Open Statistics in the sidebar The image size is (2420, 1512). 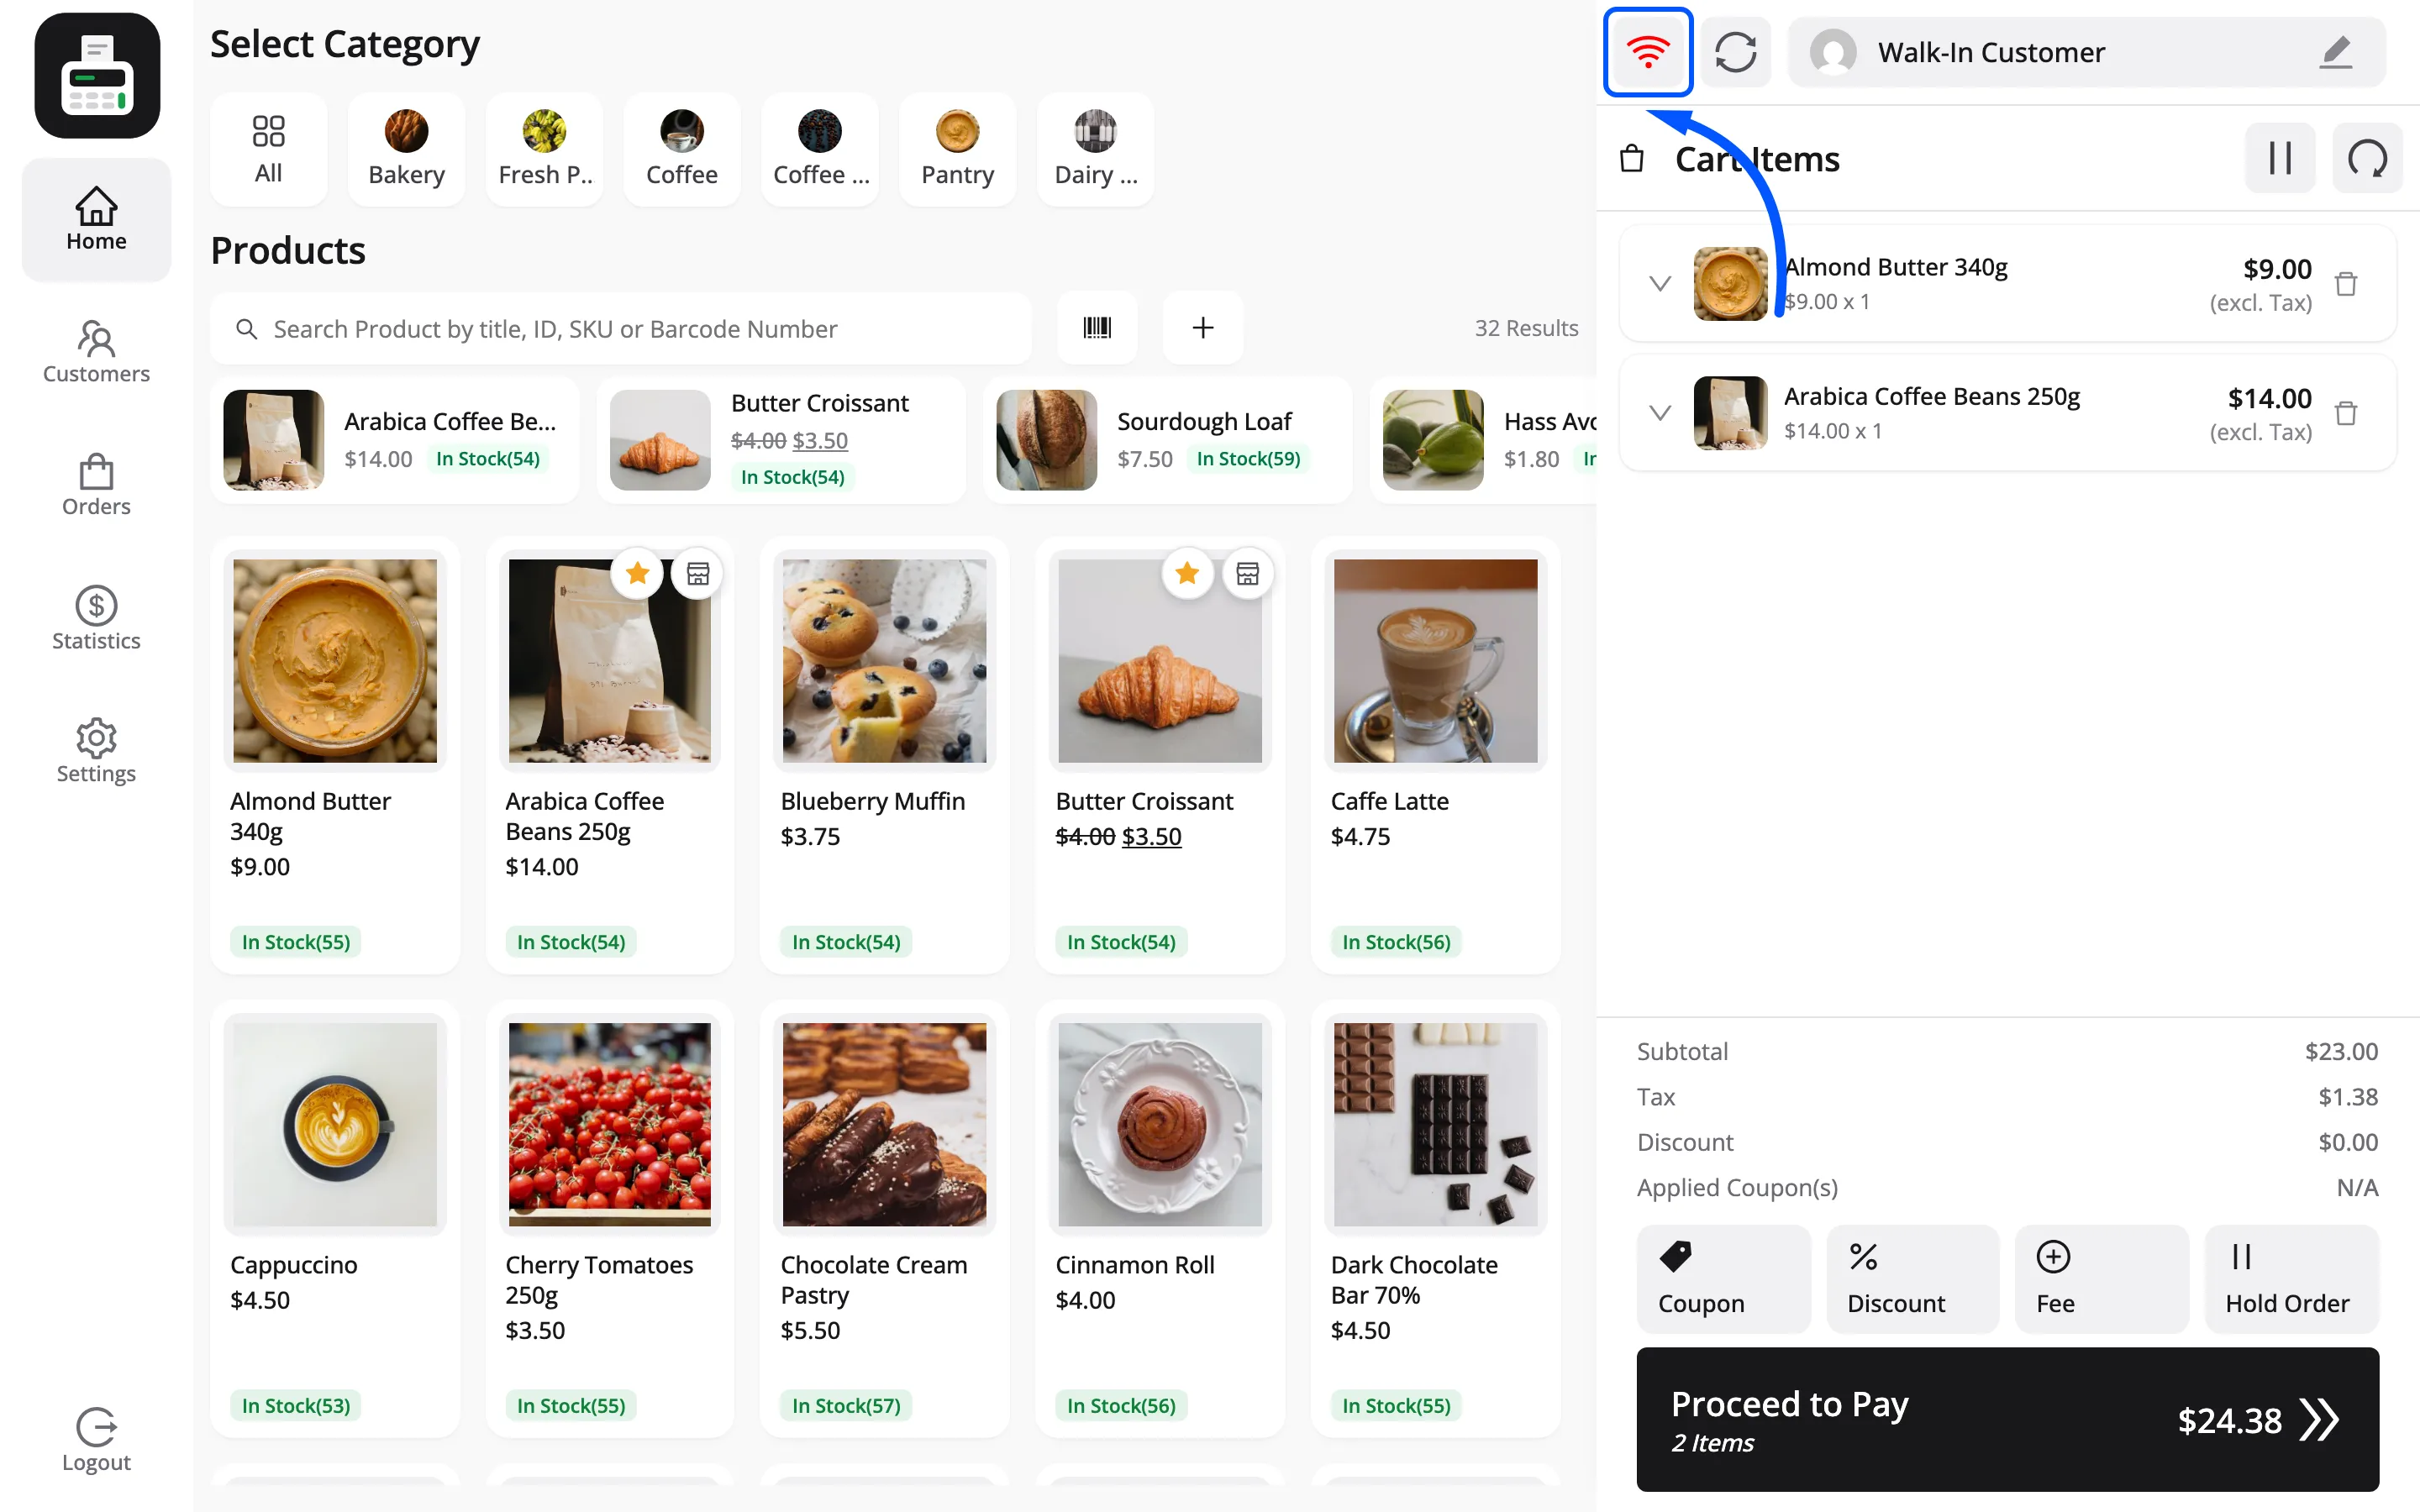(96, 619)
